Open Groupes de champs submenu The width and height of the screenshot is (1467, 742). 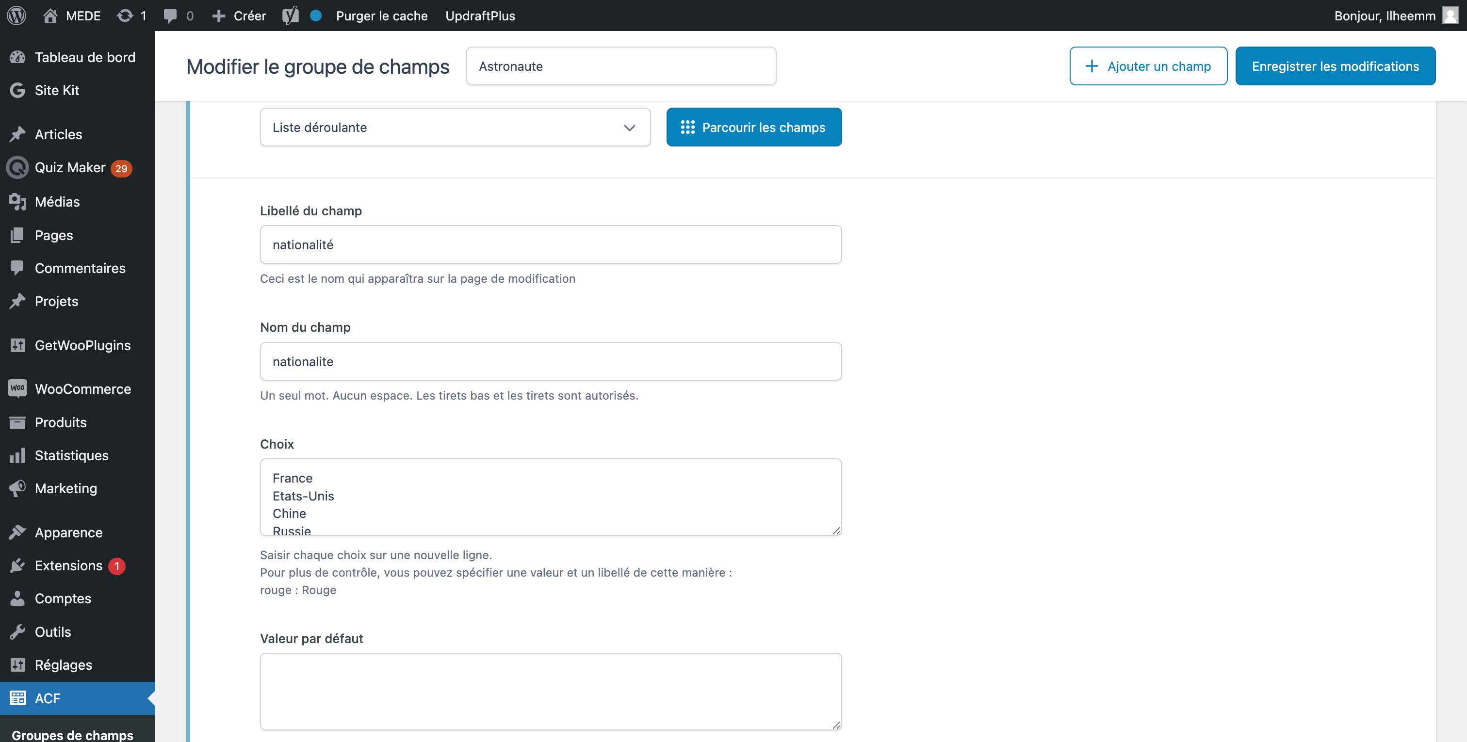(x=72, y=735)
